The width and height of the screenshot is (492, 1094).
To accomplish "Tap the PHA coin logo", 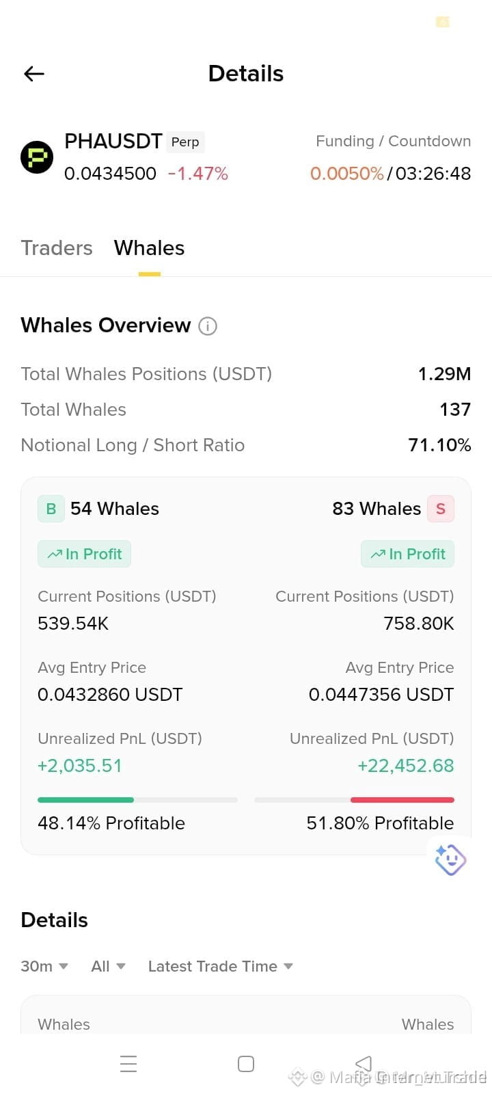I will tap(37, 157).
